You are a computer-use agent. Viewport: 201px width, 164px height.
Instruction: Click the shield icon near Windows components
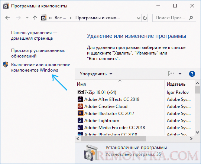(x=6, y=65)
